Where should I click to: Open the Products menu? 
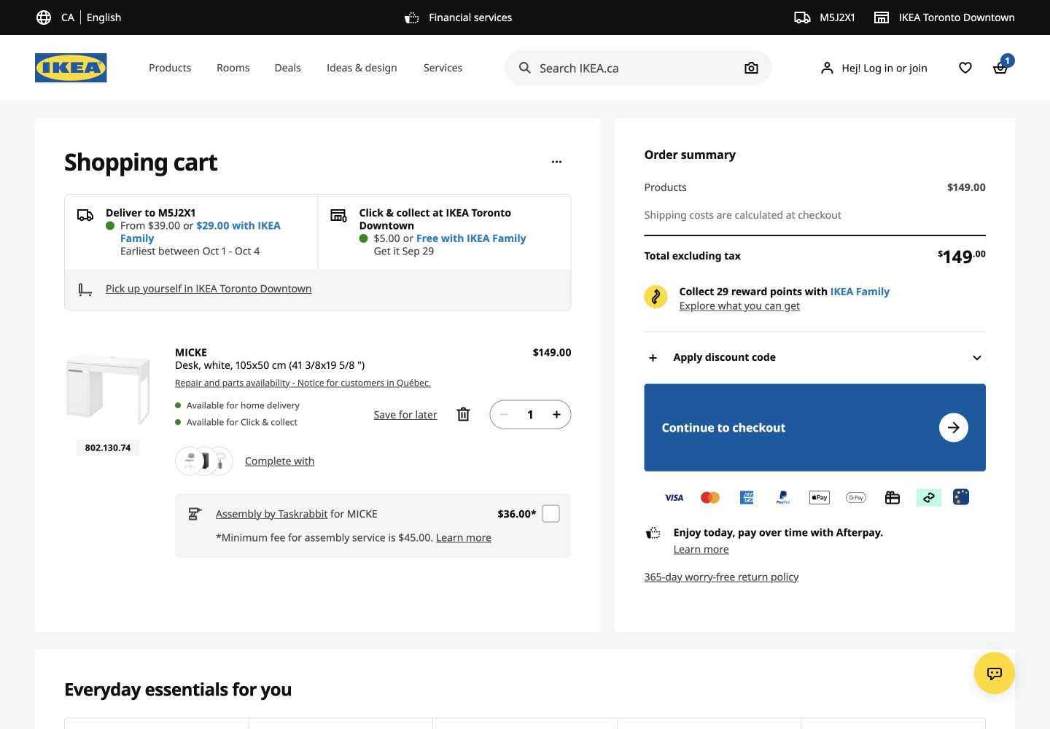pos(170,68)
